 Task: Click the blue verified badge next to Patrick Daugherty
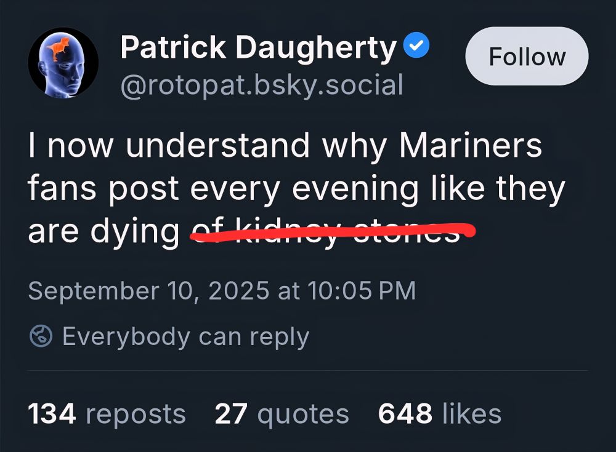pos(416,44)
